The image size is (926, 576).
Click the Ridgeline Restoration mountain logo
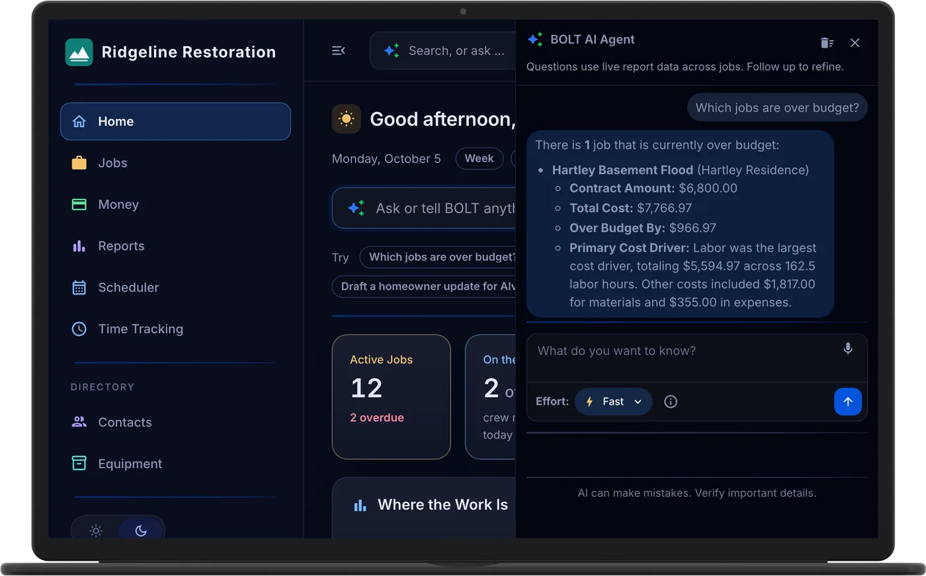tap(79, 52)
